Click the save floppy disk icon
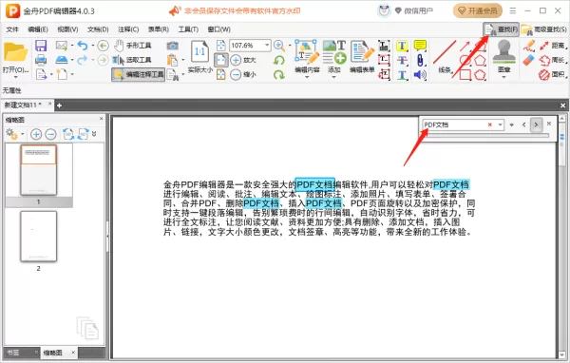 (41, 46)
